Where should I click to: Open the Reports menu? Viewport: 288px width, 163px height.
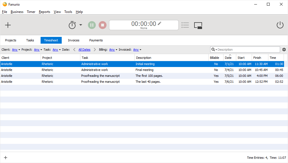(45, 12)
